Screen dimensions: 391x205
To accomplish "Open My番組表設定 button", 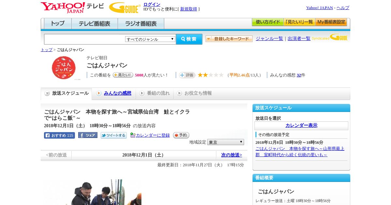I will 331,22.
